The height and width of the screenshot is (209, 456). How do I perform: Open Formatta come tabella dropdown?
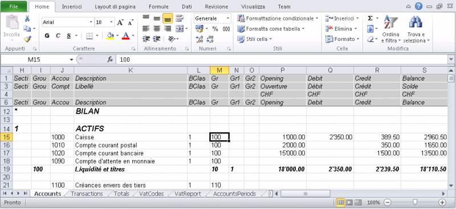271,29
